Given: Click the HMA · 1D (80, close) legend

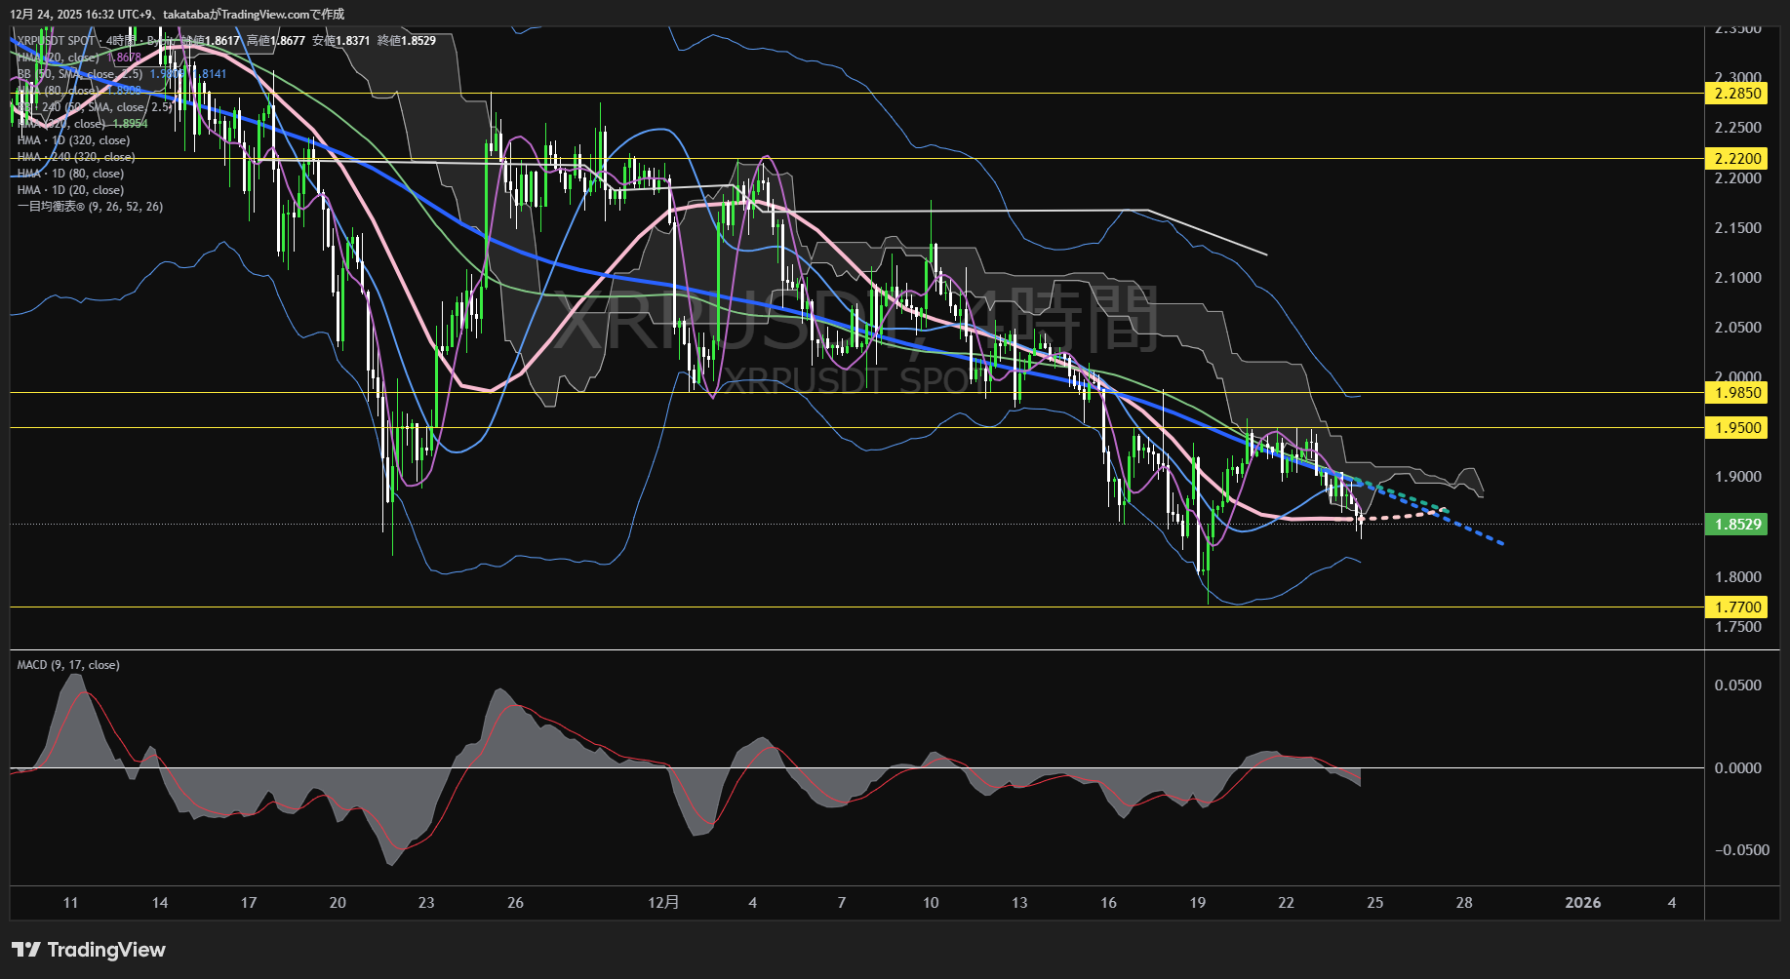Looking at the screenshot, I should pyautogui.click(x=70, y=174).
